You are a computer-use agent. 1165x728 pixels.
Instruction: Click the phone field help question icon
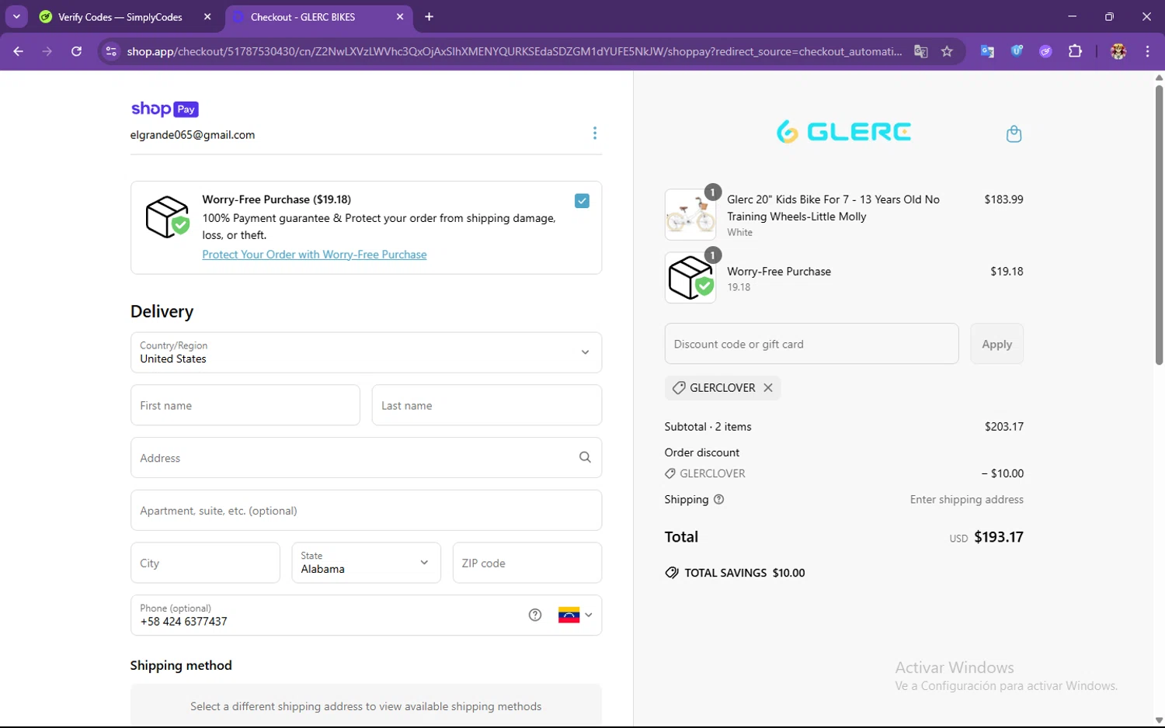pos(535,615)
